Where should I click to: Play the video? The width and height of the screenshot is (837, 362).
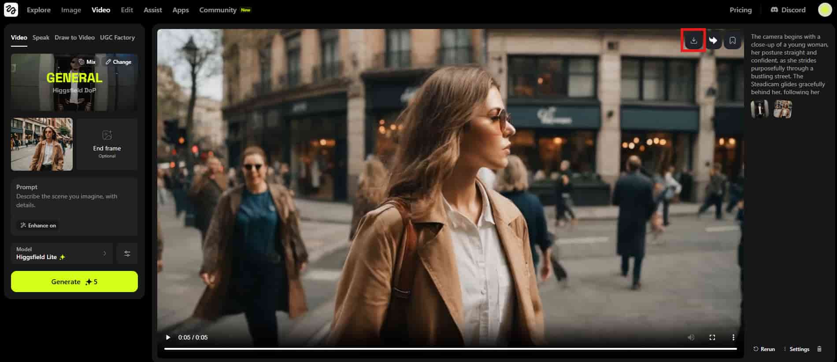pos(168,337)
